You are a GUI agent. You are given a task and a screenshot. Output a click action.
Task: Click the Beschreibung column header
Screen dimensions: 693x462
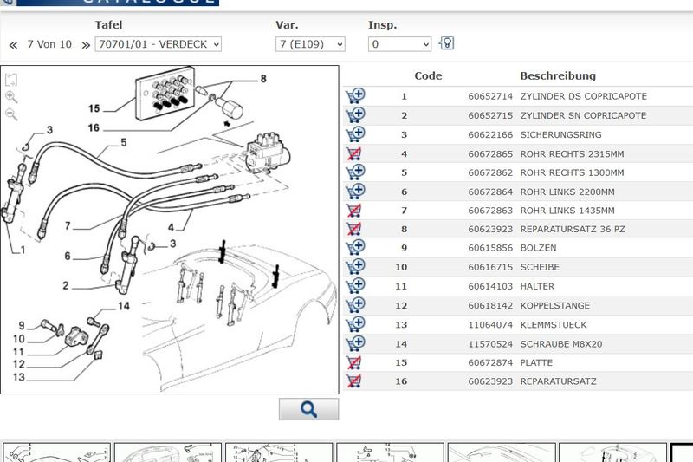click(557, 76)
